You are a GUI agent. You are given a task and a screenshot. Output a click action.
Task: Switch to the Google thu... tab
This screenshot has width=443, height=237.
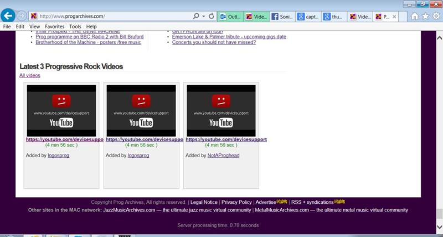[334, 17]
